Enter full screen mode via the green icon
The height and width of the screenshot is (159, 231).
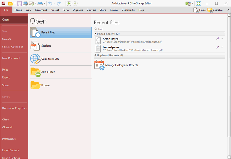[x=199, y=3]
